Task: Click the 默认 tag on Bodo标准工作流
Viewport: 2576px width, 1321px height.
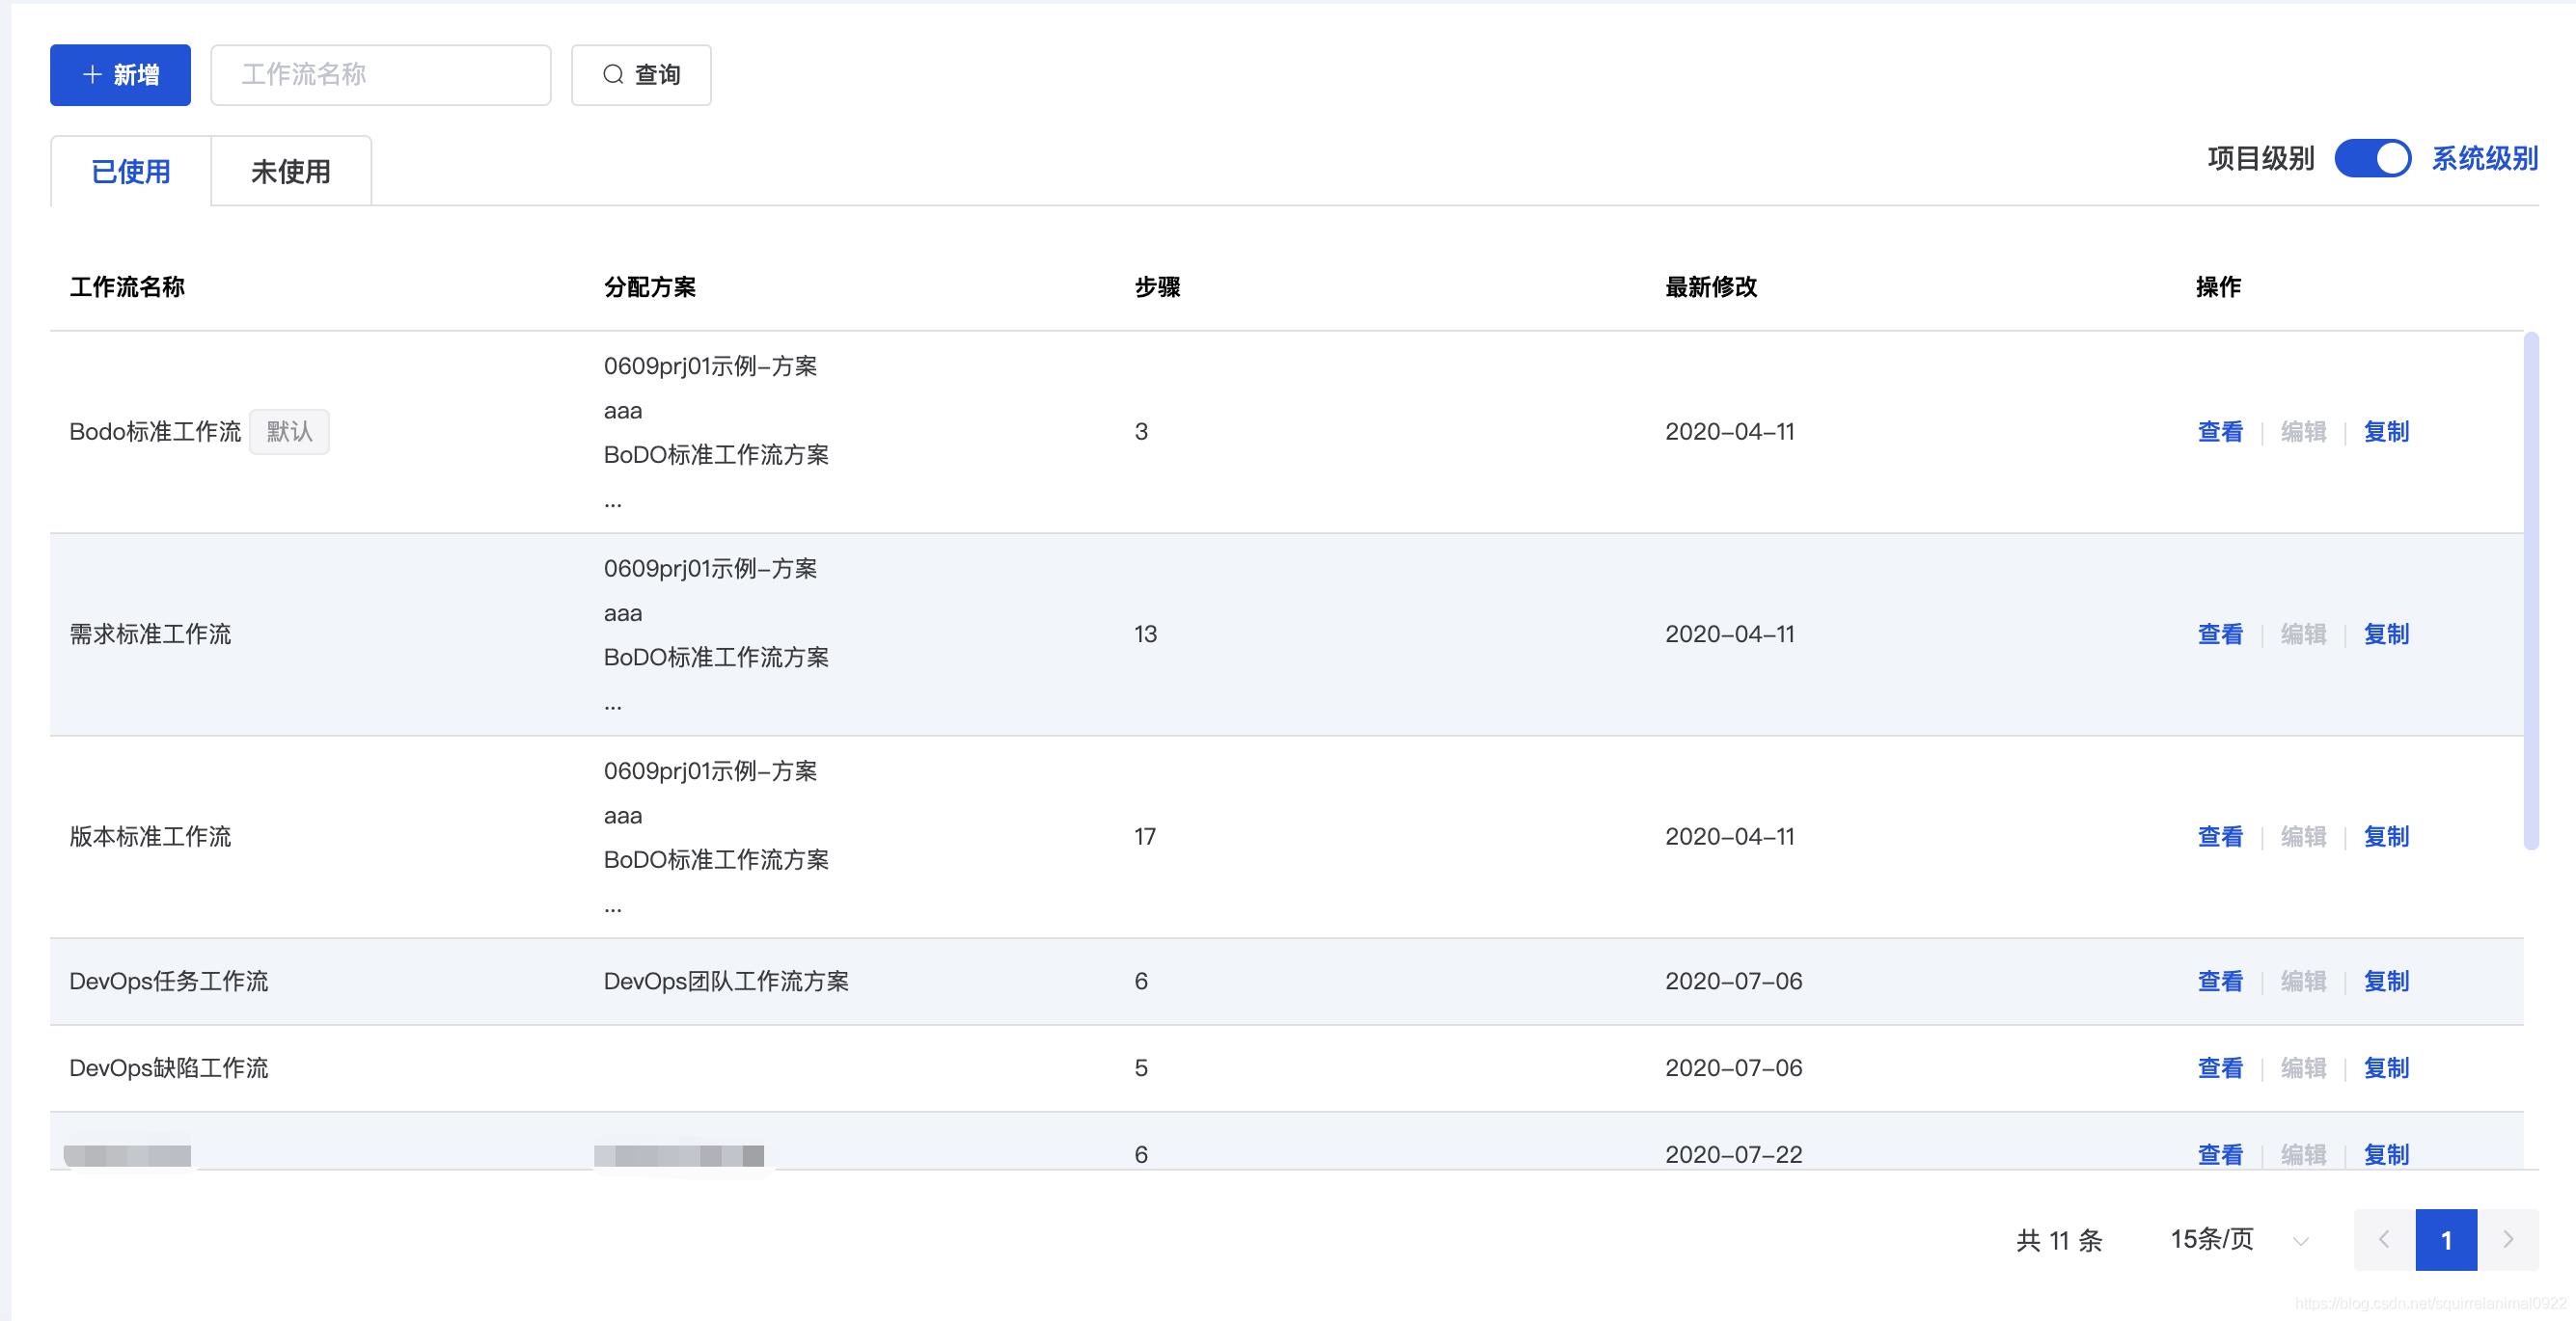Action: pos(289,432)
